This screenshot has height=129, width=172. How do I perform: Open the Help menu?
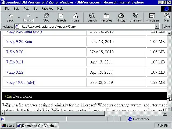pyautogui.click(x=60, y=9)
